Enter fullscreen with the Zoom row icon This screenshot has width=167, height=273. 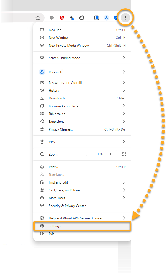(124, 154)
